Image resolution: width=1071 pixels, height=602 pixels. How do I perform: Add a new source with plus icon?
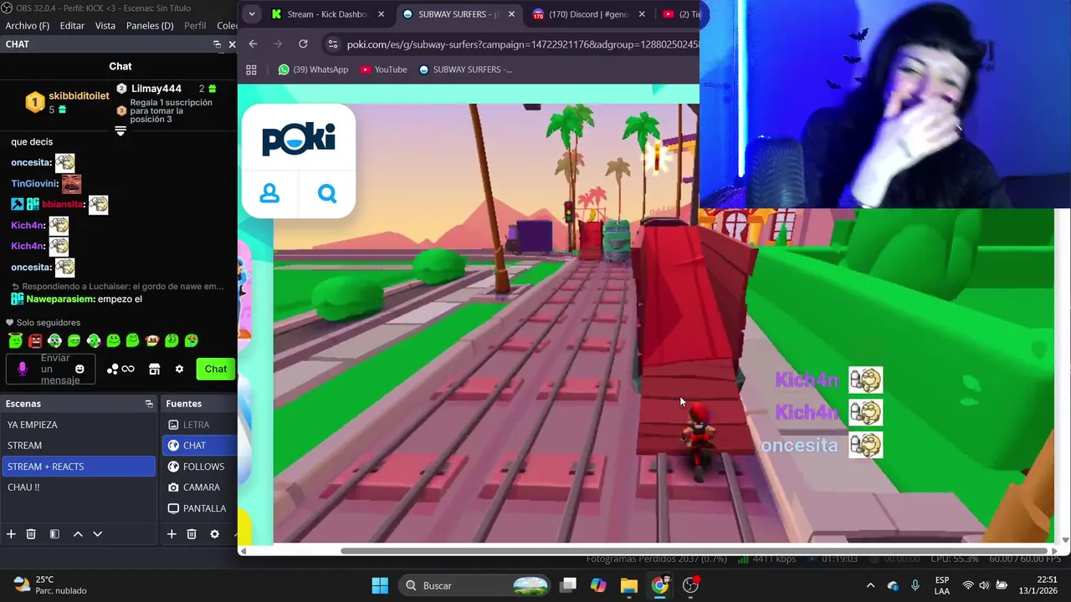(x=172, y=534)
